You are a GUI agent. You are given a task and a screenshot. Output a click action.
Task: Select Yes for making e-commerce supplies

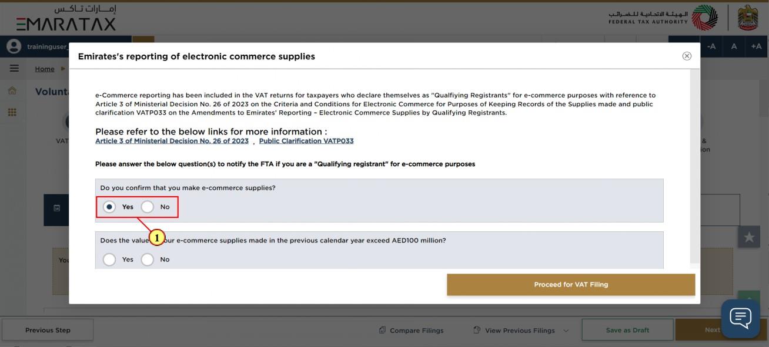click(109, 207)
